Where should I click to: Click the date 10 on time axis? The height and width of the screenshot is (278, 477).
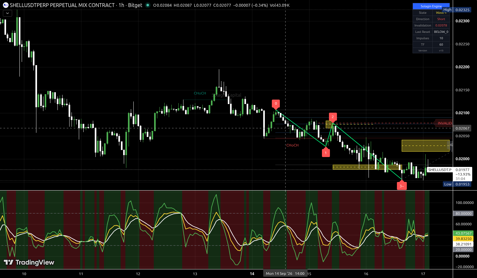click(x=24, y=274)
